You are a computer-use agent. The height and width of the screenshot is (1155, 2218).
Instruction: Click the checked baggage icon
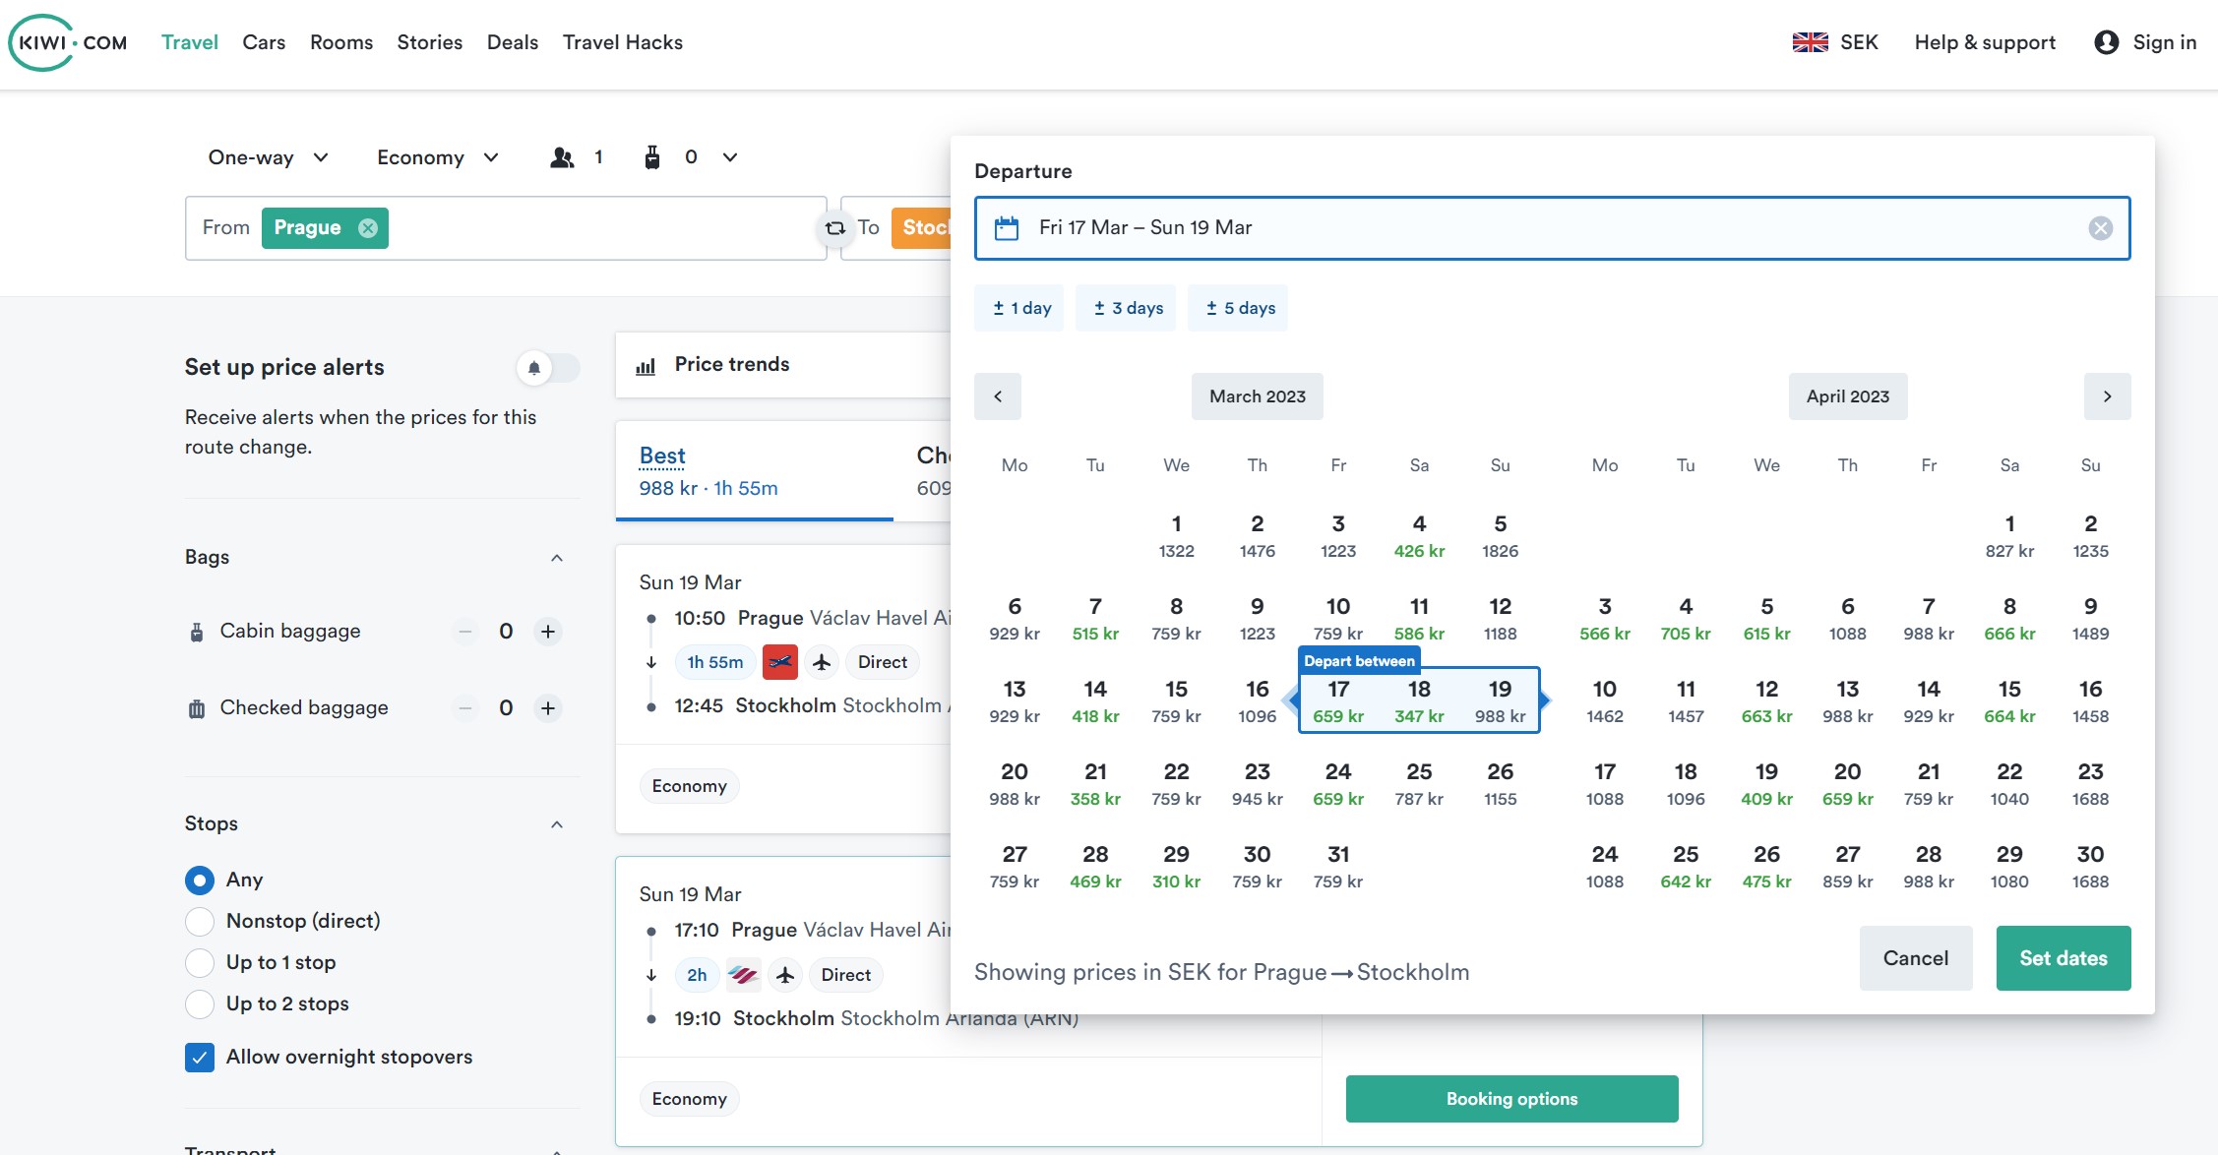coord(197,708)
